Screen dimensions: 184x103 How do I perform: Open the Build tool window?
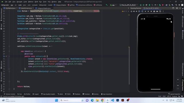coord(60,94)
